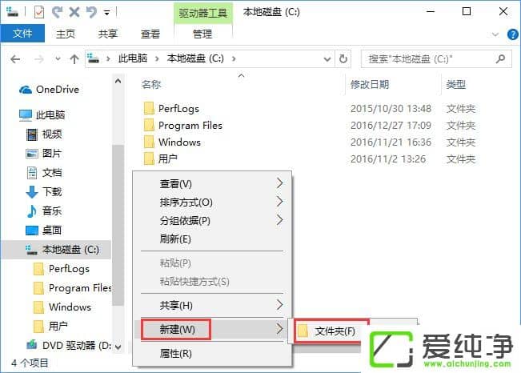Click the search 本地磁盘 (C:) field
The image size is (521, 373).
[429, 59]
